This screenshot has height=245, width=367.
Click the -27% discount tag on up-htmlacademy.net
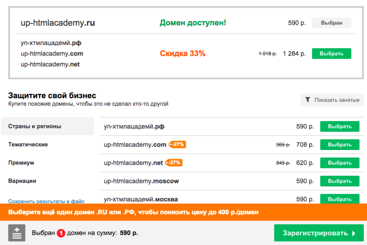tap(174, 162)
